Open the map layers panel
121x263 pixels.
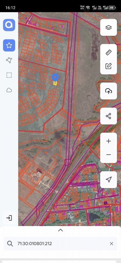pos(108,27)
